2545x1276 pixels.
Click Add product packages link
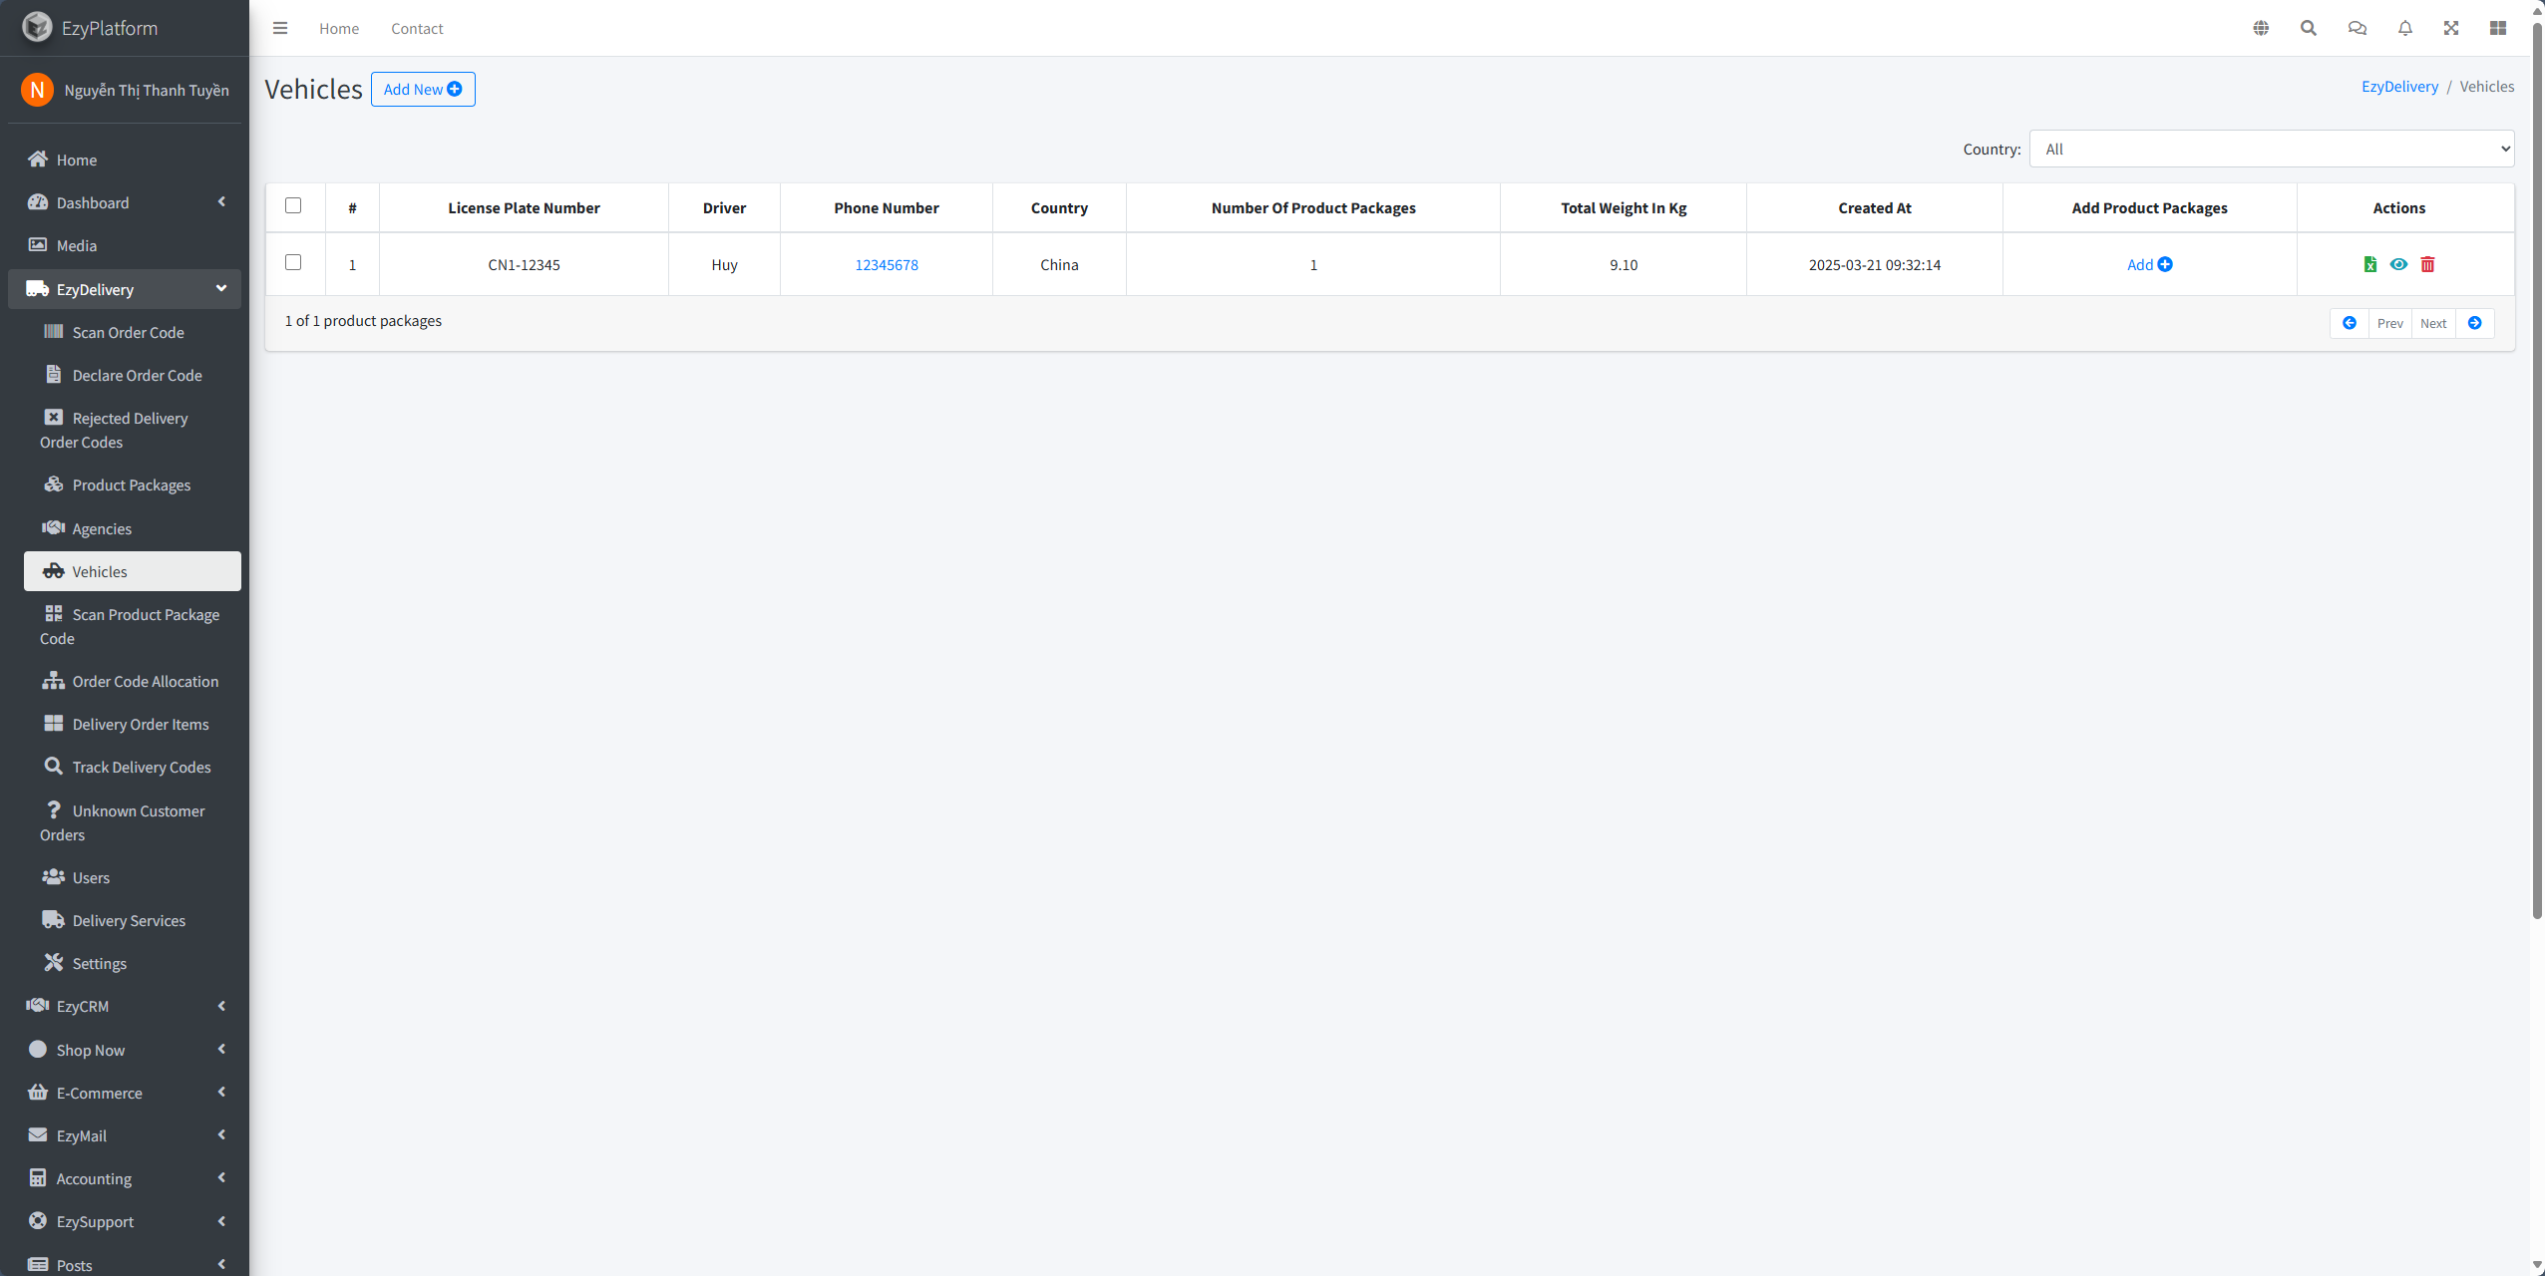tap(2149, 264)
